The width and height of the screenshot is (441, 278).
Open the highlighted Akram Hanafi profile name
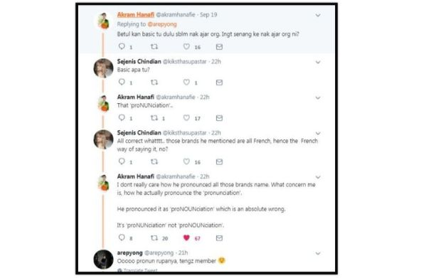coord(136,15)
